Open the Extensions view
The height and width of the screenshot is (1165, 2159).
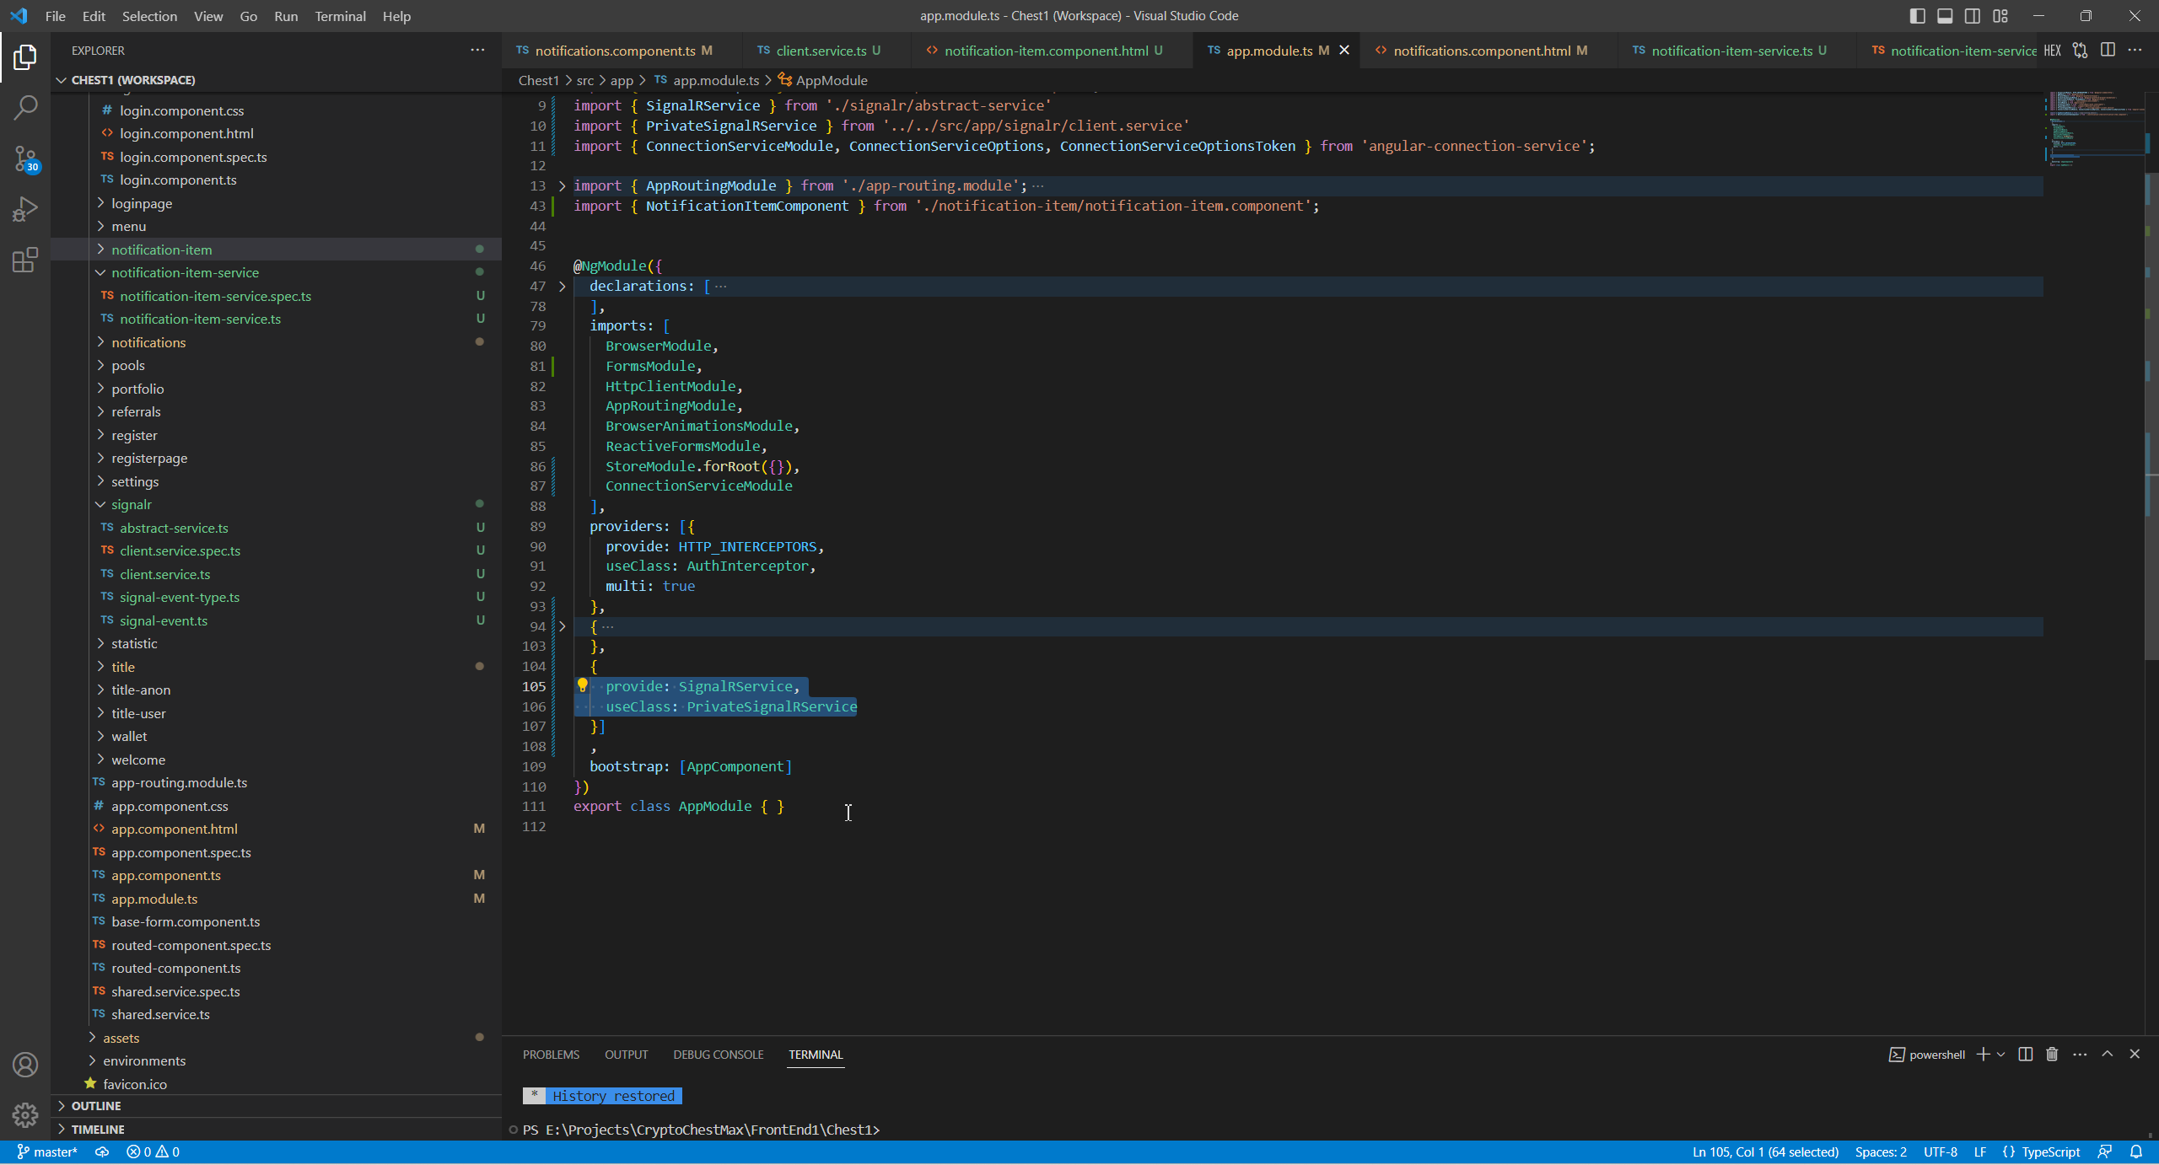[25, 260]
